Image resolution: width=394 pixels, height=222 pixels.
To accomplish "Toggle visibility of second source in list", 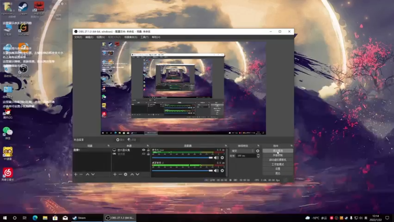I will [143, 154].
